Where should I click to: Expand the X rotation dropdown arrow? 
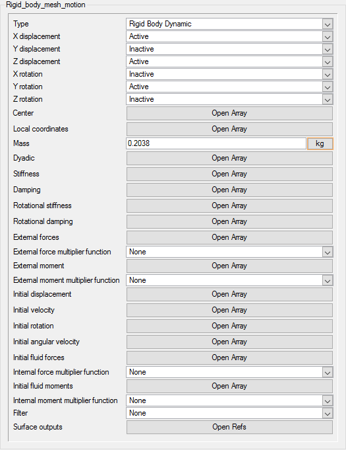(x=328, y=74)
